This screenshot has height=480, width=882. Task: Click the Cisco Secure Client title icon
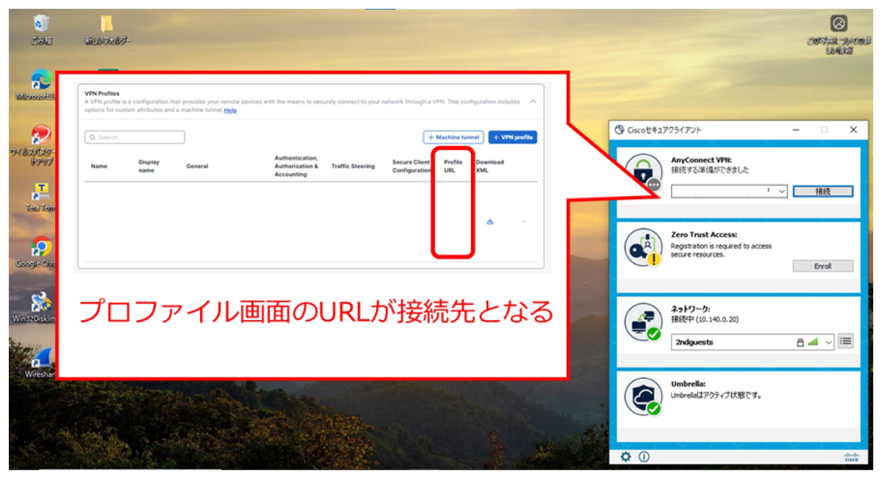tap(620, 129)
